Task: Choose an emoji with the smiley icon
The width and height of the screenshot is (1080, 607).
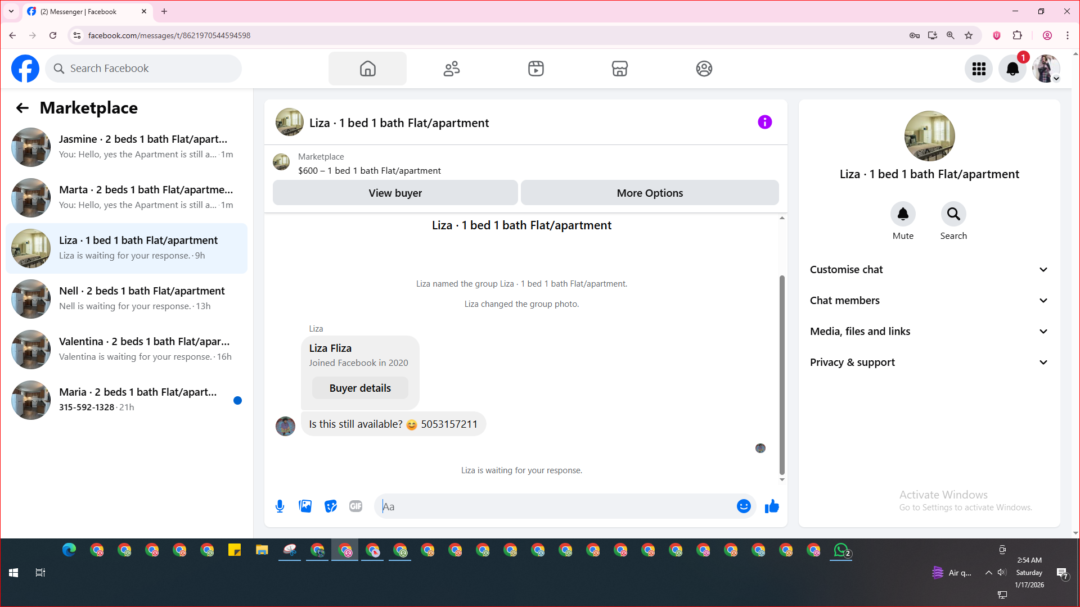Action: coord(744,506)
